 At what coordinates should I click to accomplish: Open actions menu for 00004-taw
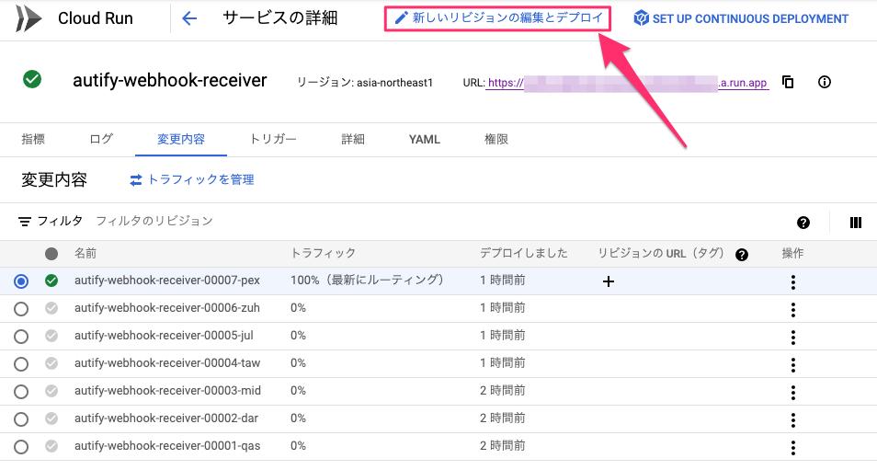(x=793, y=365)
